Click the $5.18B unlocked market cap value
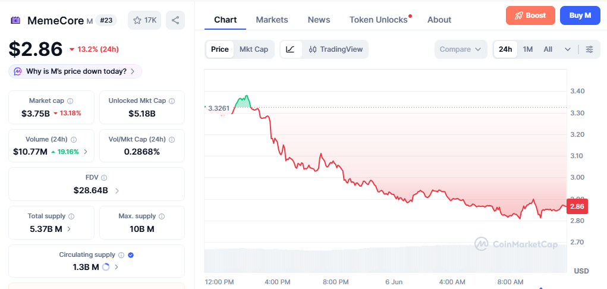Viewport: 607px width, 289px height. [142, 114]
